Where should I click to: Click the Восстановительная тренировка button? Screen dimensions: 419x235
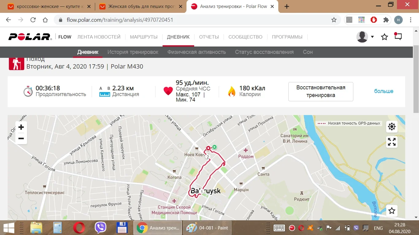click(321, 91)
